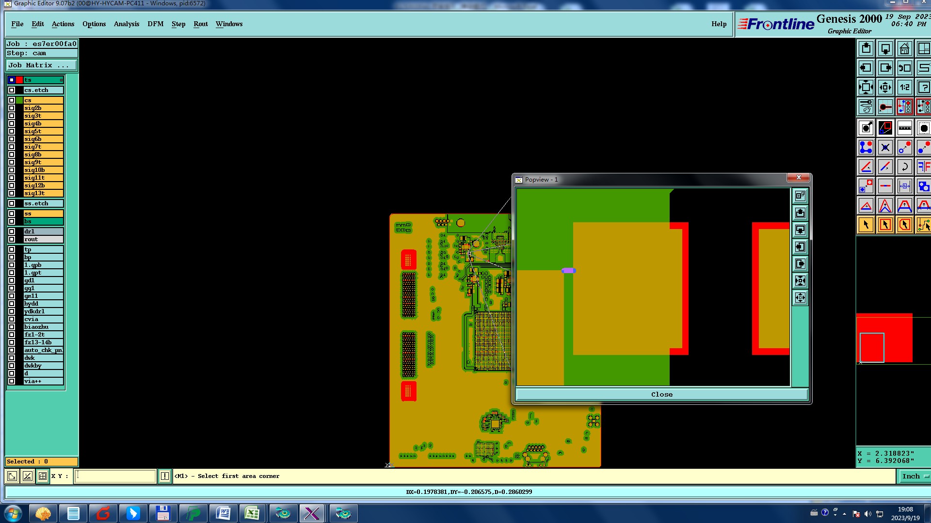Click the rotate arrow edit tool
The width and height of the screenshot is (931, 523).
pyautogui.click(x=904, y=167)
